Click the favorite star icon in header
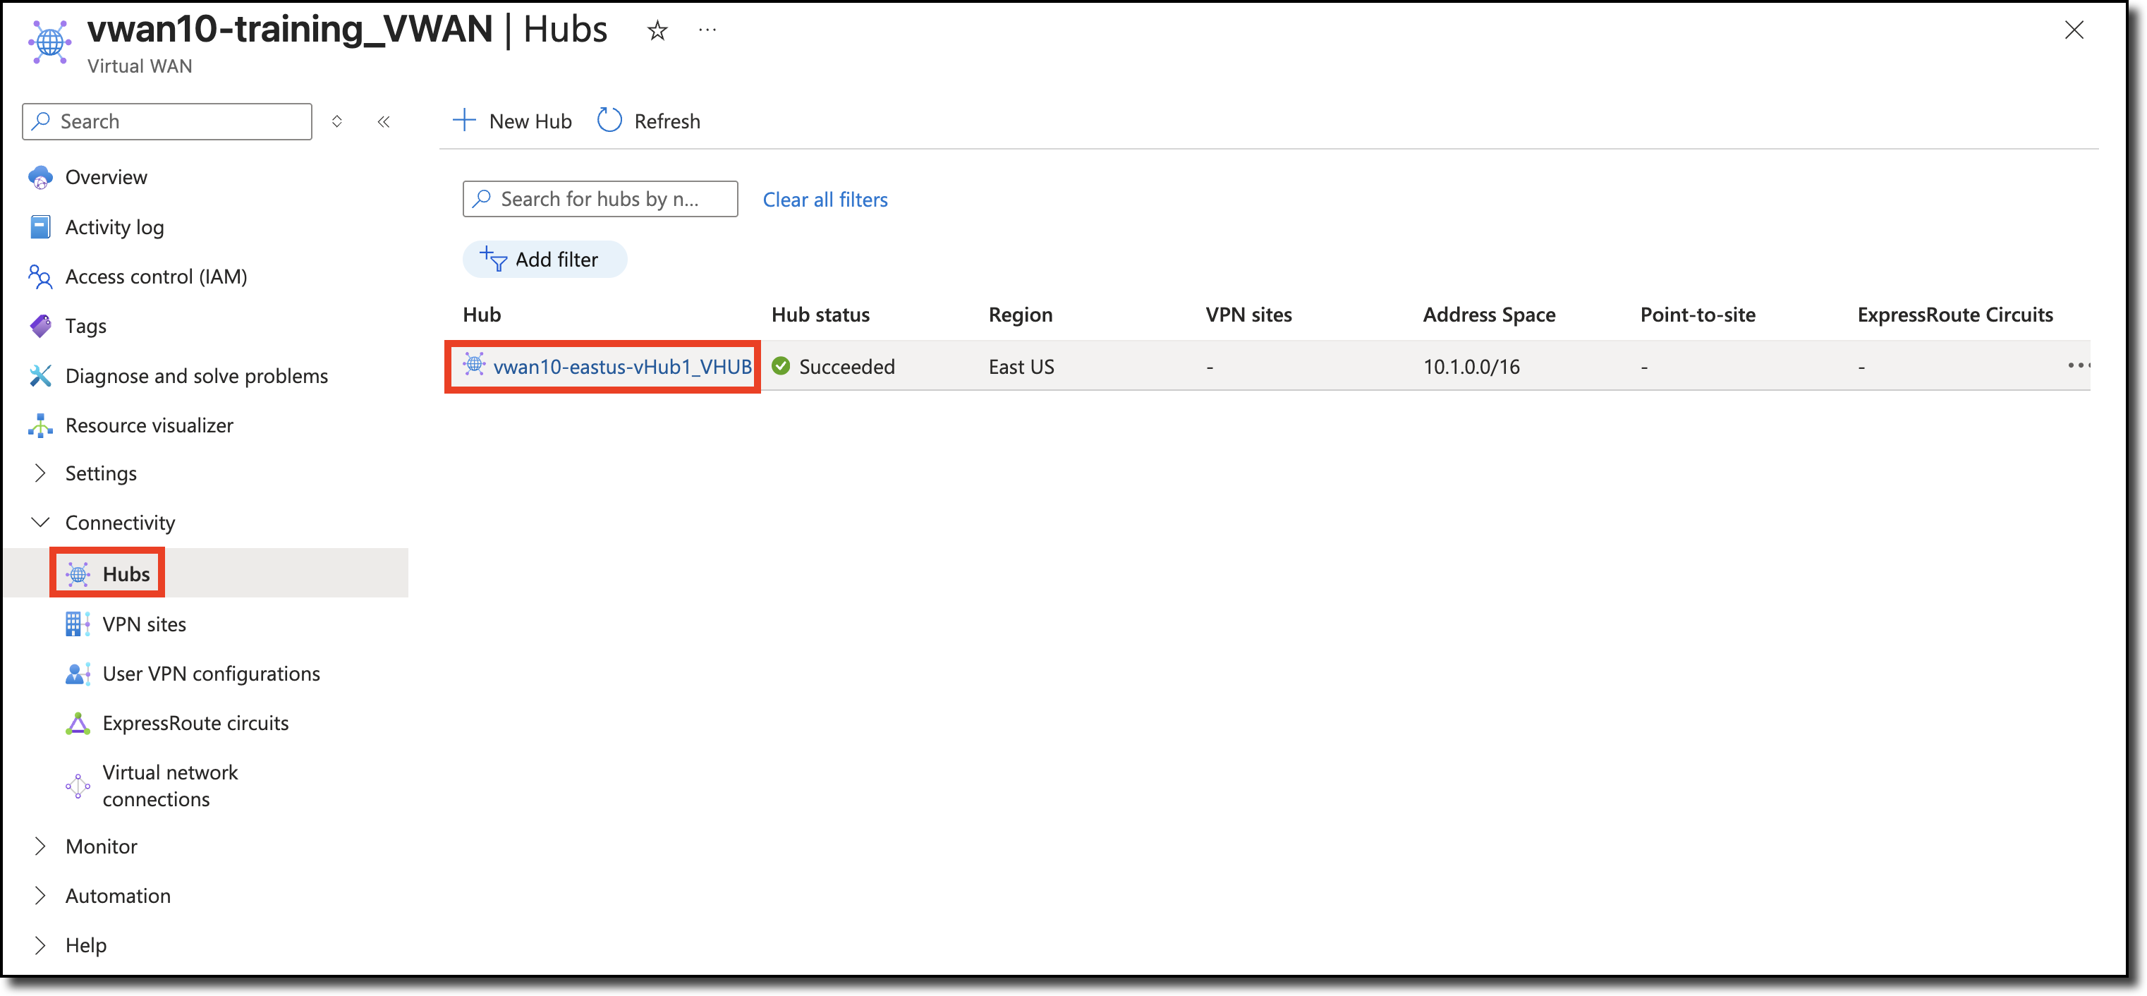This screenshot has height=996, width=2147. pos(657,31)
